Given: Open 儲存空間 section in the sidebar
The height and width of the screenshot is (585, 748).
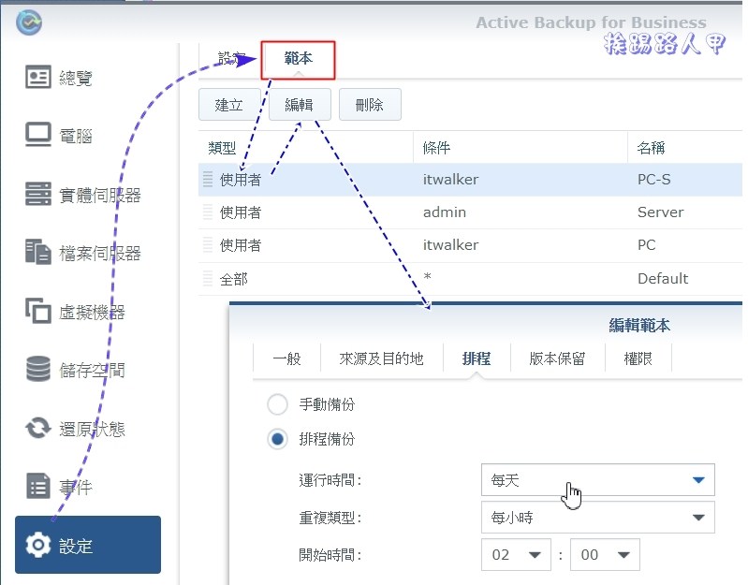Looking at the screenshot, I should (x=92, y=370).
